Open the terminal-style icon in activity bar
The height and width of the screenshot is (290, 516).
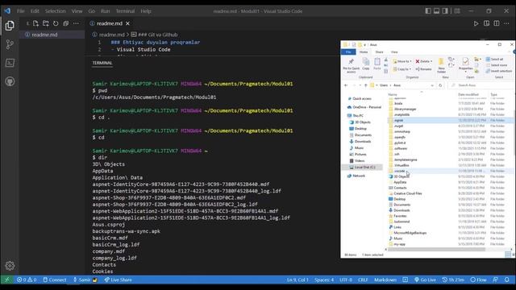tap(10, 63)
